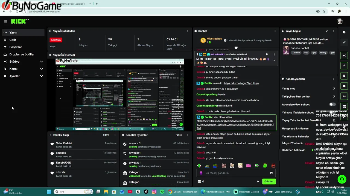Click the Gönder send button
The image size is (350, 196).
pyautogui.click(x=269, y=182)
